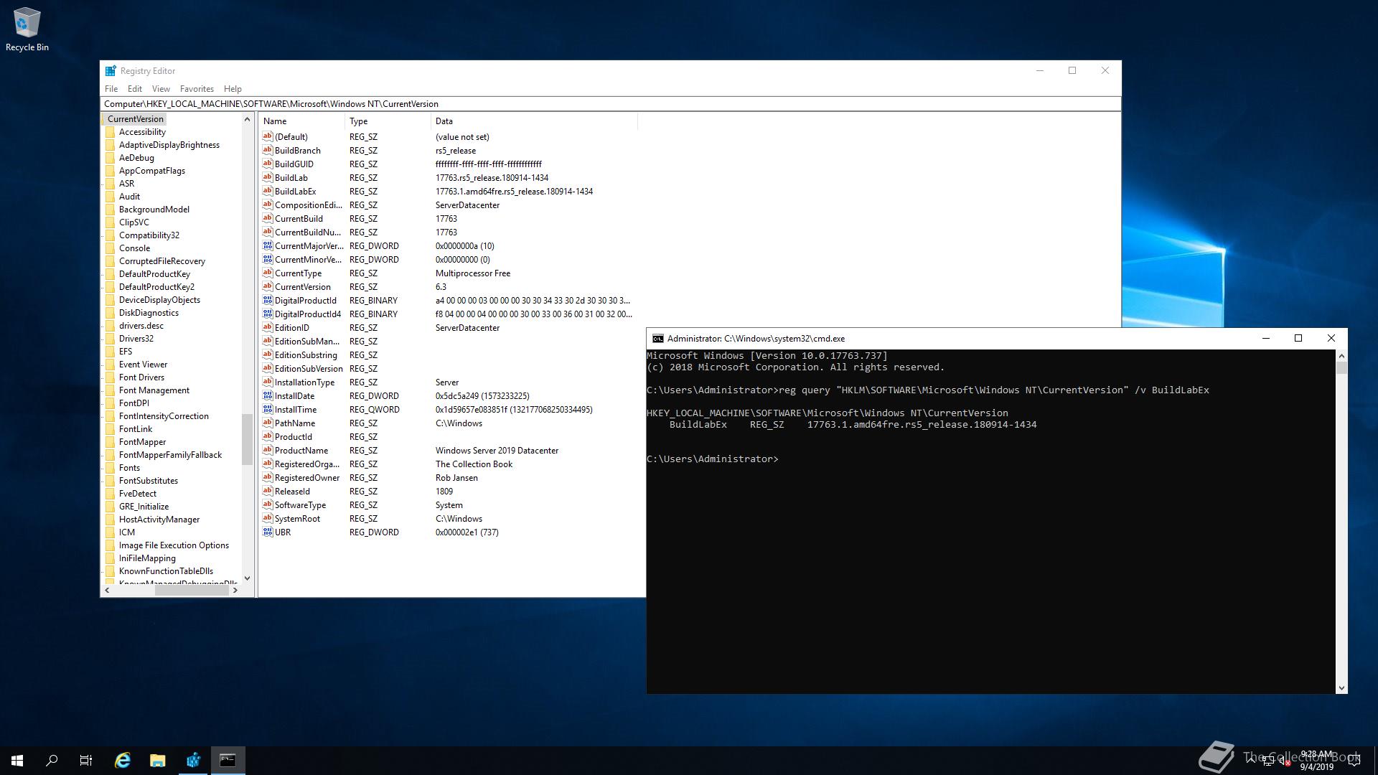Sort values by the Data column header
The width and height of the screenshot is (1378, 775).
[x=534, y=121]
